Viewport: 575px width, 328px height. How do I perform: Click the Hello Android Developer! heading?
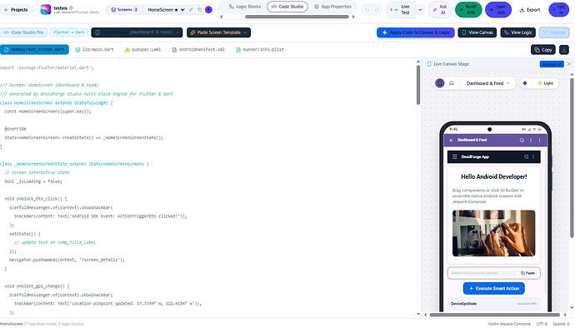click(493, 176)
